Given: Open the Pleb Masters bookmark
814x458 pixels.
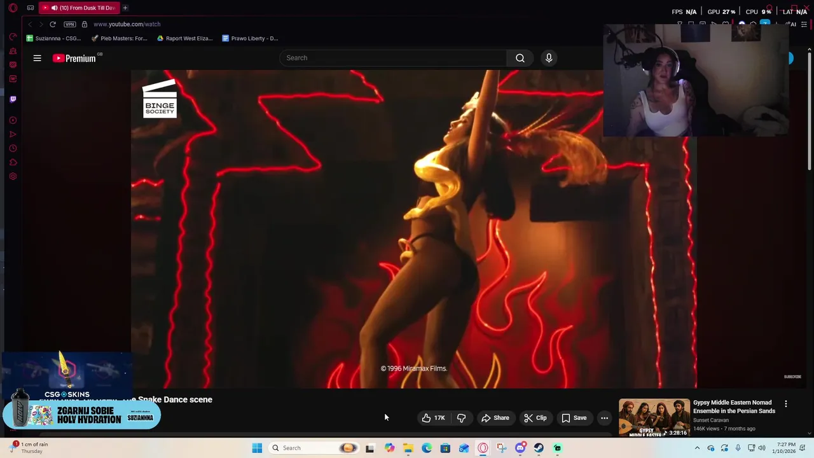Looking at the screenshot, I should [119, 38].
